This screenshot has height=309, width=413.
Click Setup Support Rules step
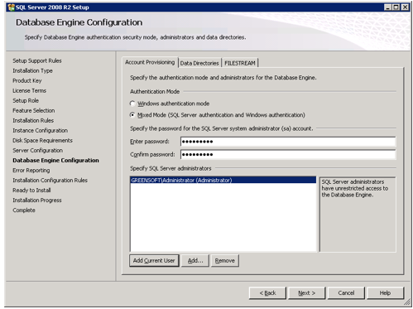point(37,60)
